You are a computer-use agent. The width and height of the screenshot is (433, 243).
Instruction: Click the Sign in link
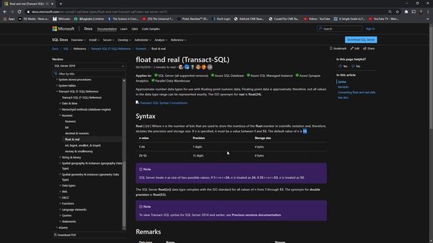coord(370,28)
